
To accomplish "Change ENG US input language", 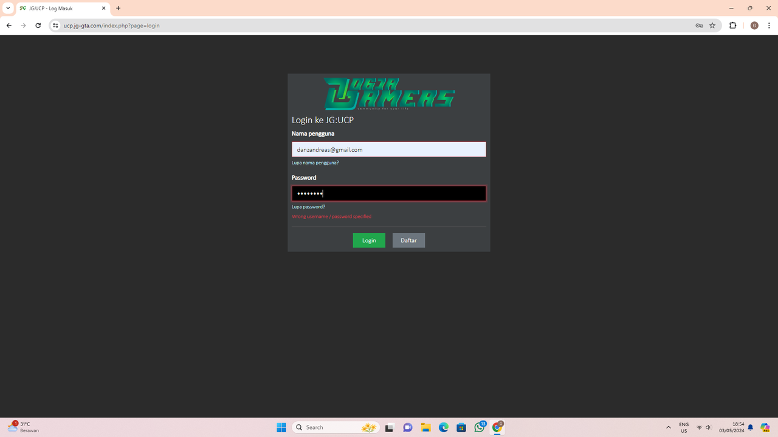I will (684, 427).
